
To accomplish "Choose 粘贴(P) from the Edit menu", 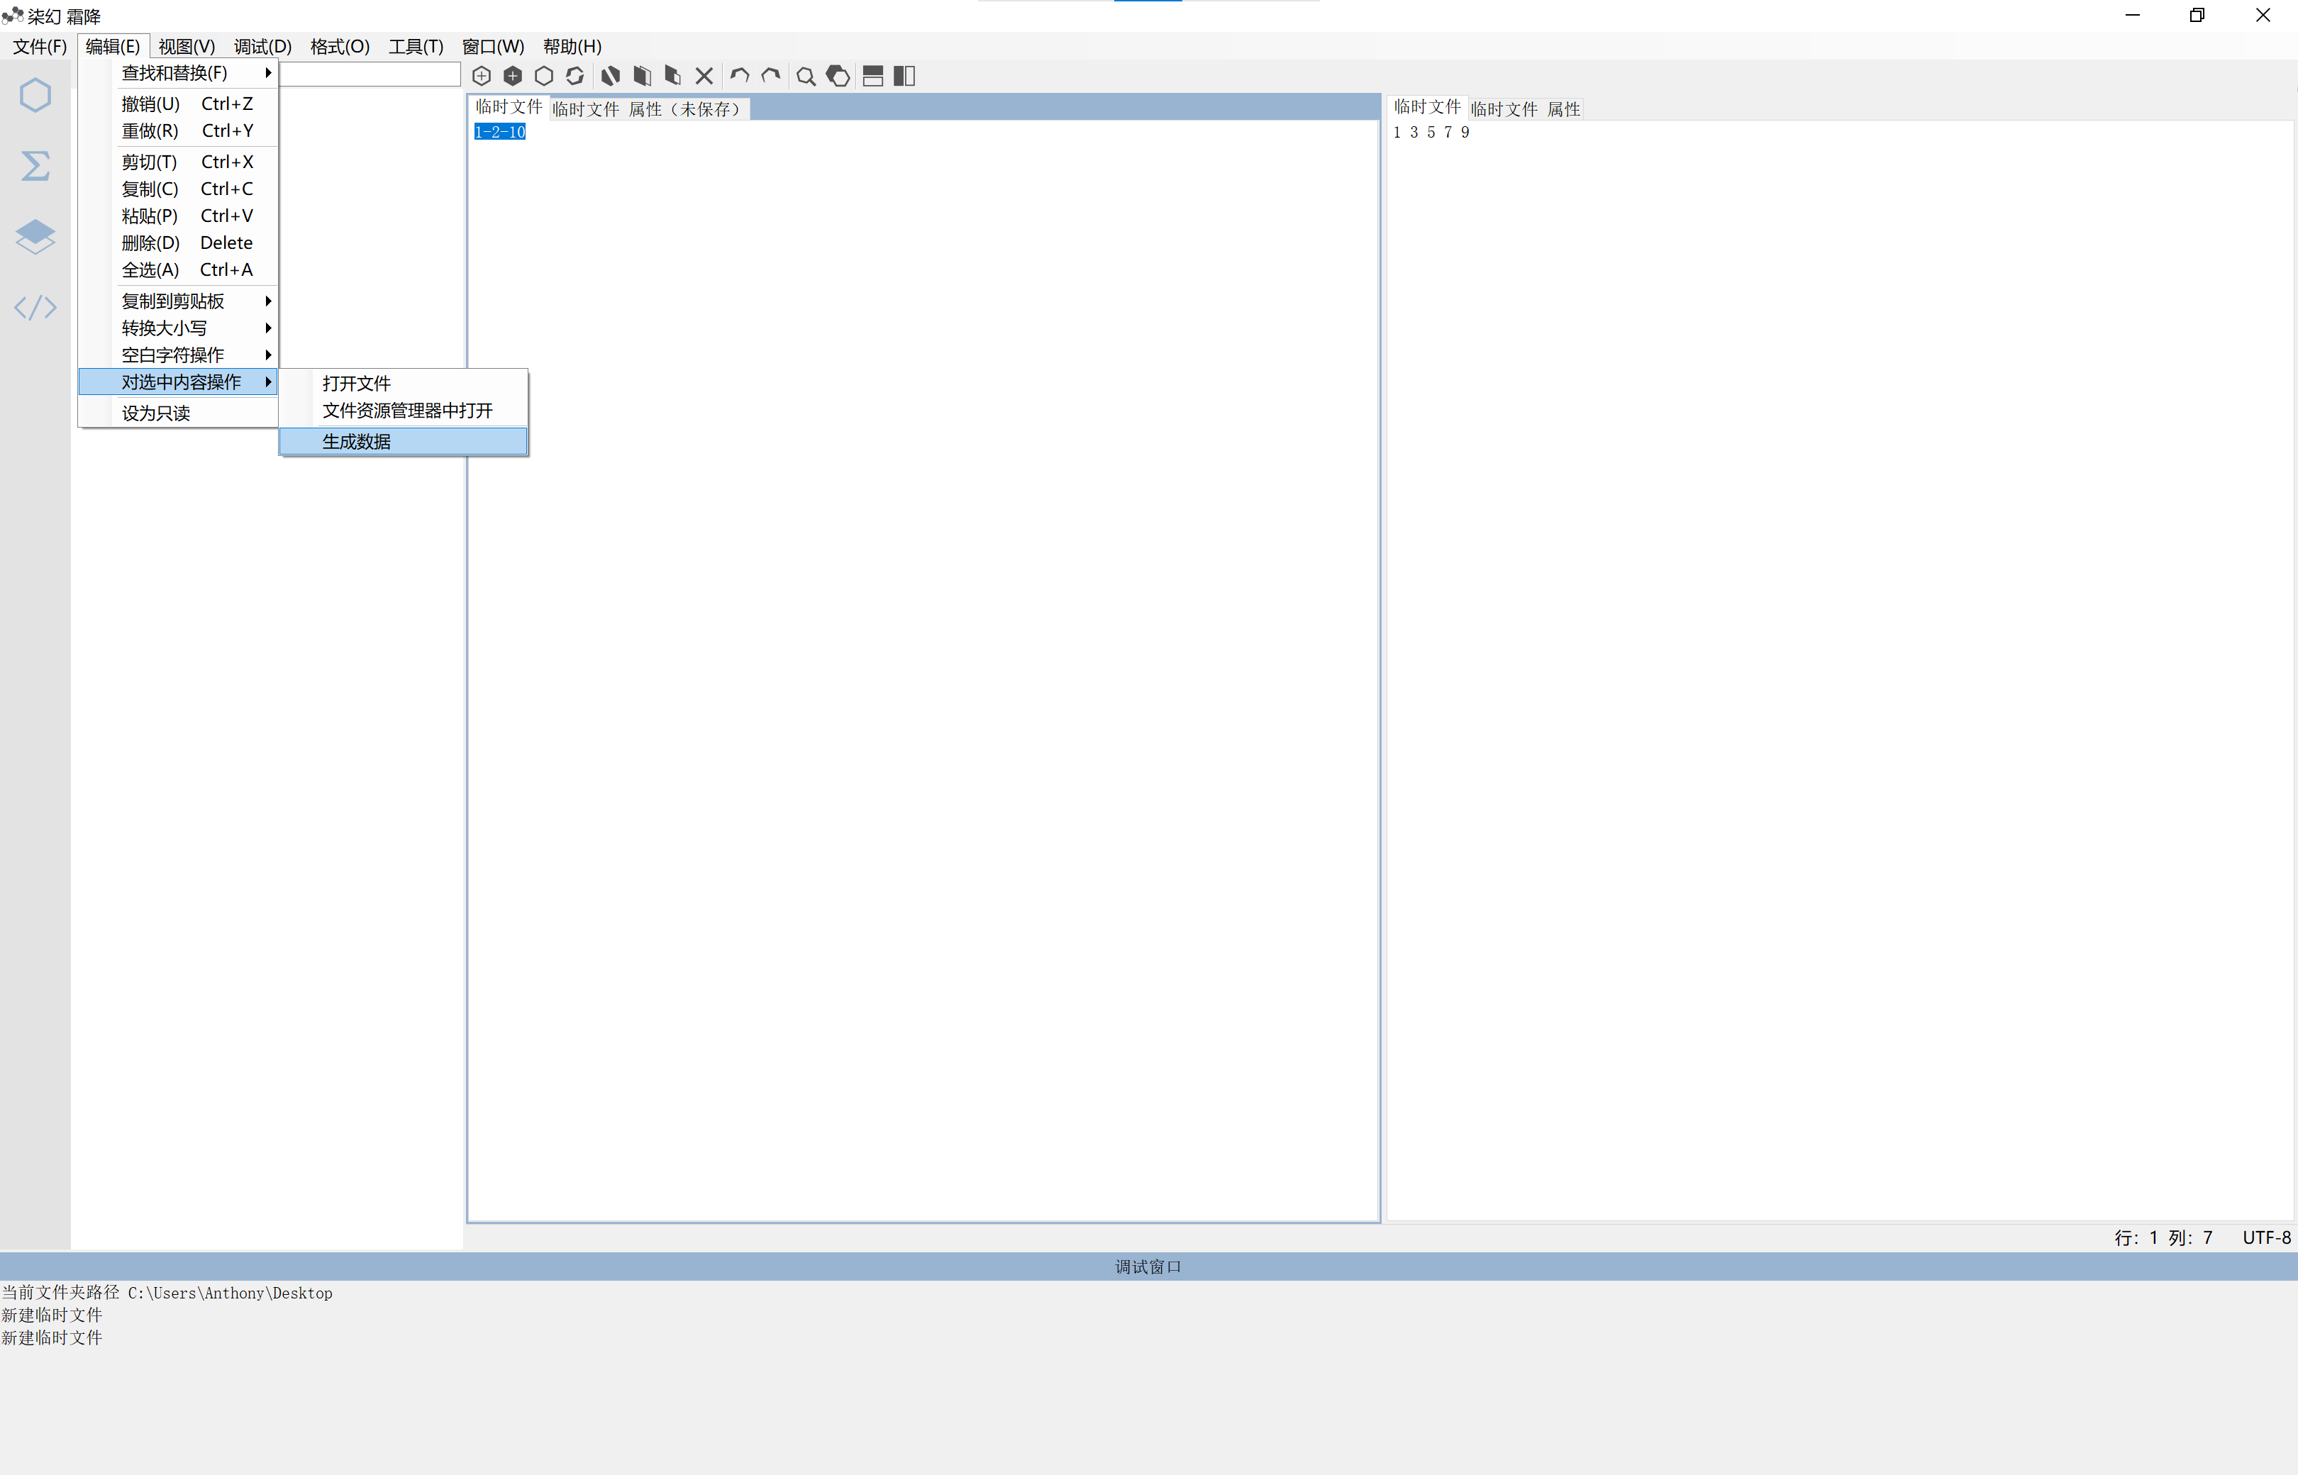I will [178, 216].
